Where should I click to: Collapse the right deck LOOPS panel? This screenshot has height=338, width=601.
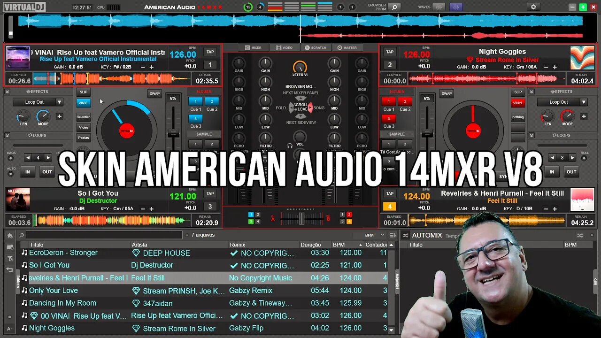click(x=532, y=136)
